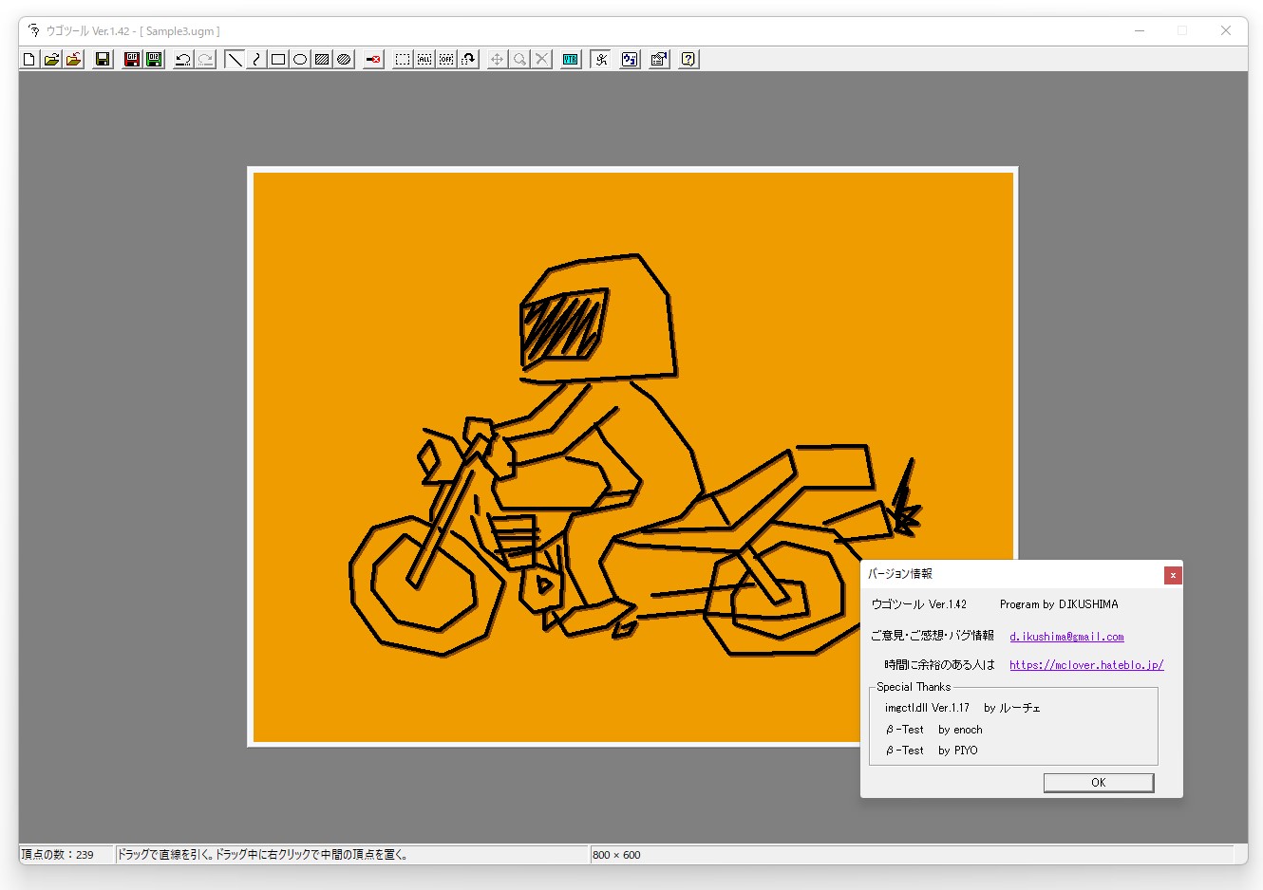Choose the rectangle shape tool
1263x890 pixels.
click(278, 59)
